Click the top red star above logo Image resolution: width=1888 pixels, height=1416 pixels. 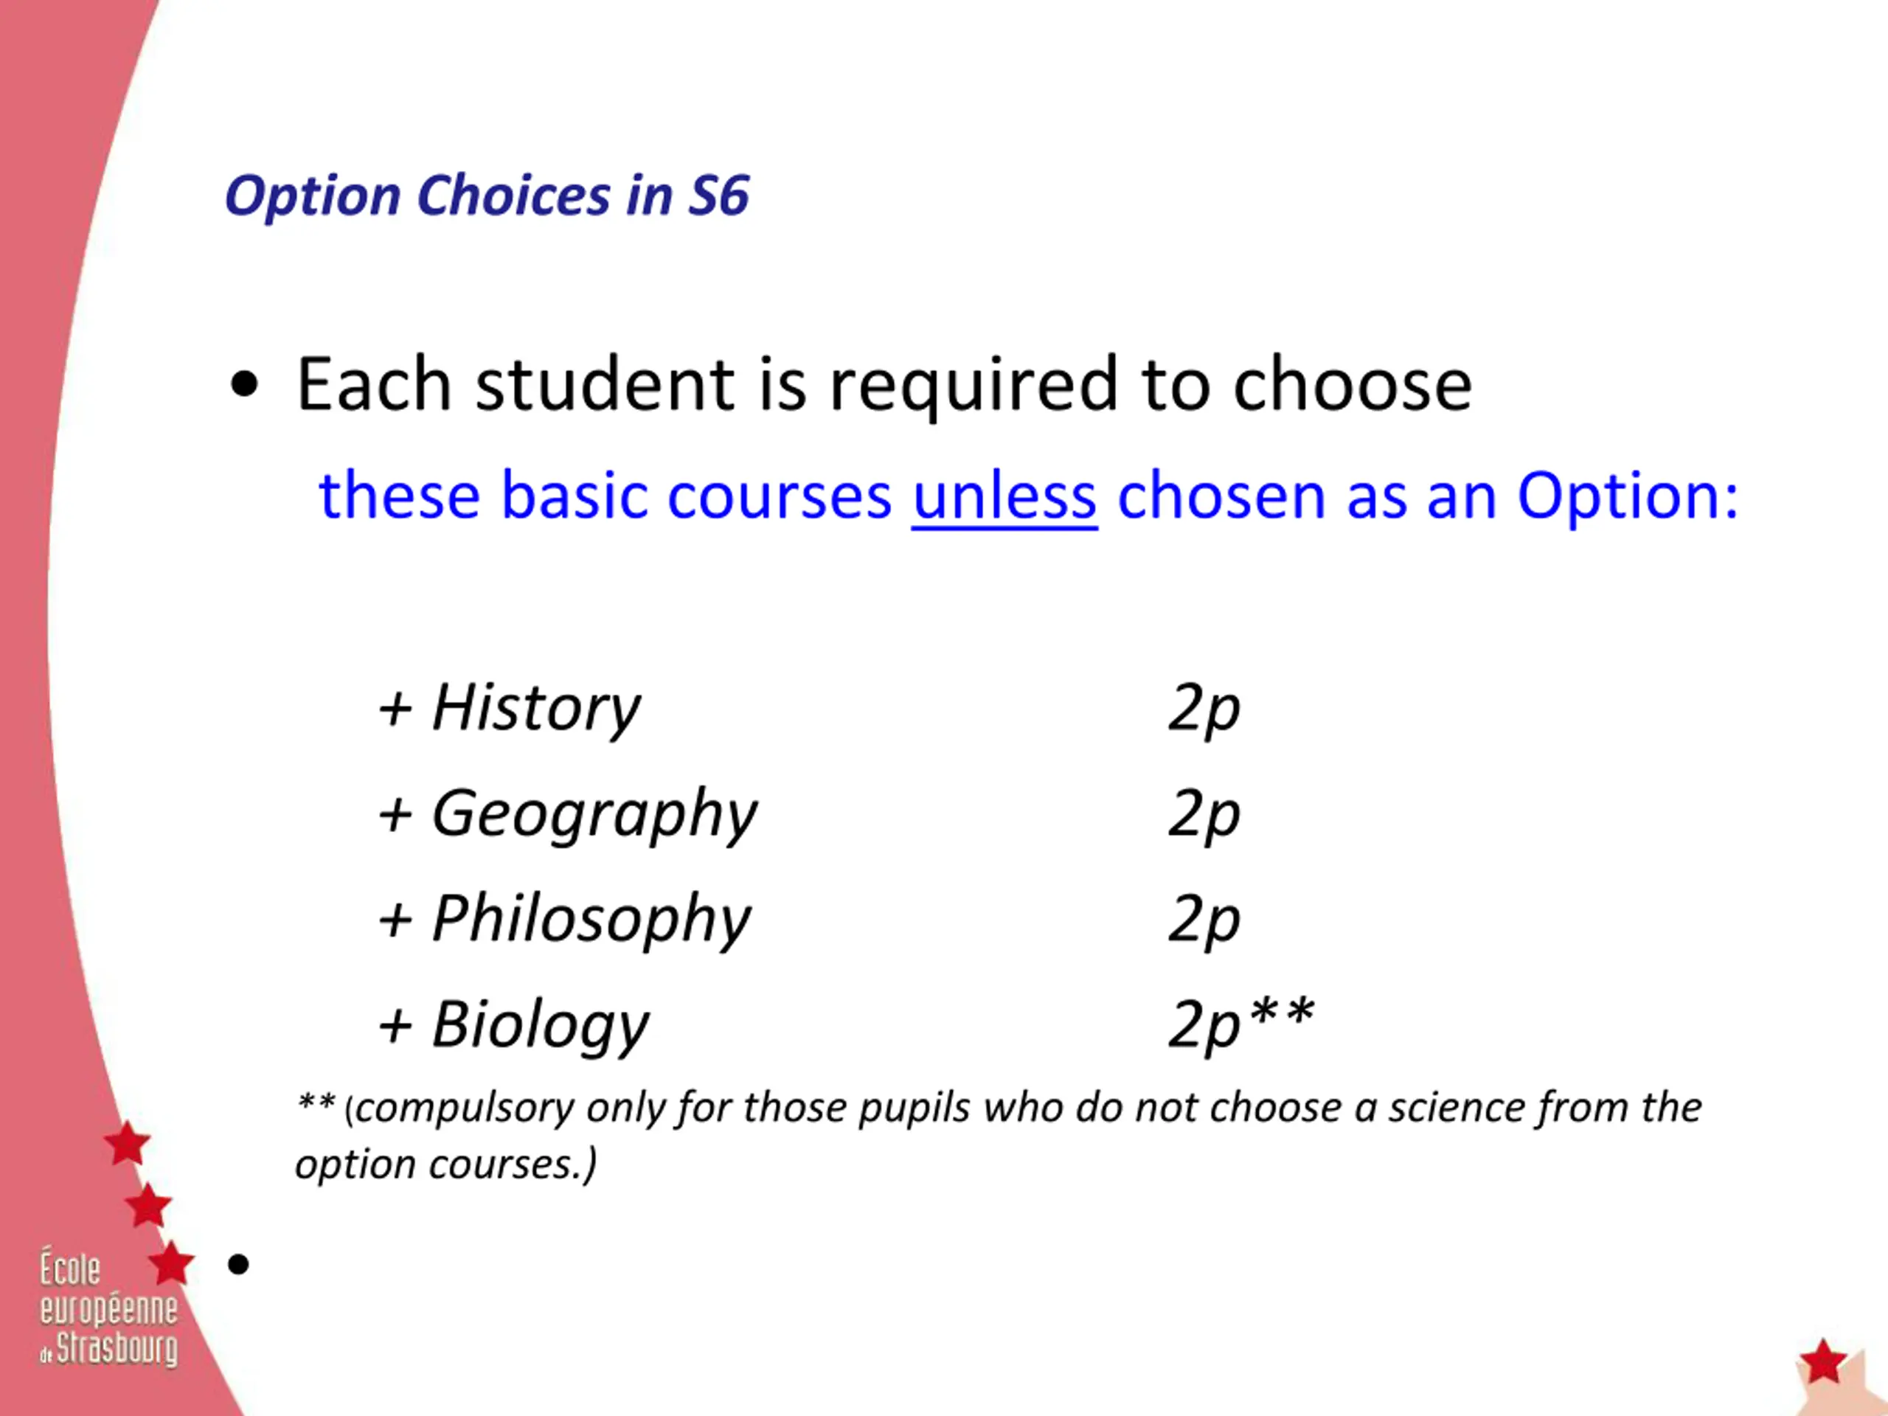coord(127,1144)
